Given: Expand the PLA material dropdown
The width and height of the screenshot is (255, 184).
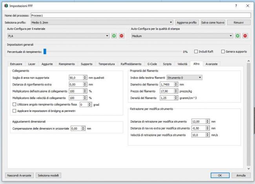Looking at the screenshot, I should pos(58,36).
